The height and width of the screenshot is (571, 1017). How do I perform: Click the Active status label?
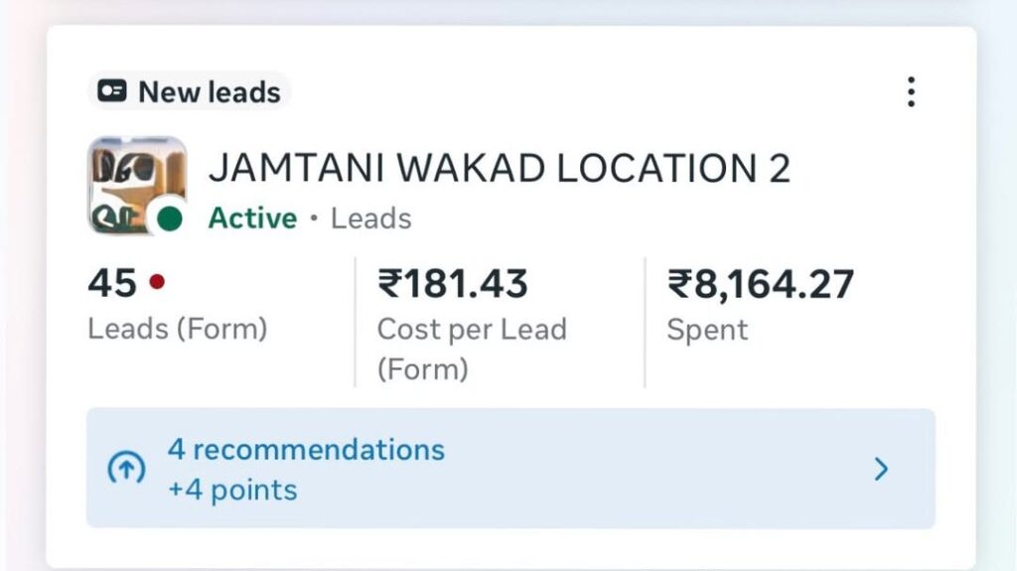pos(252,218)
